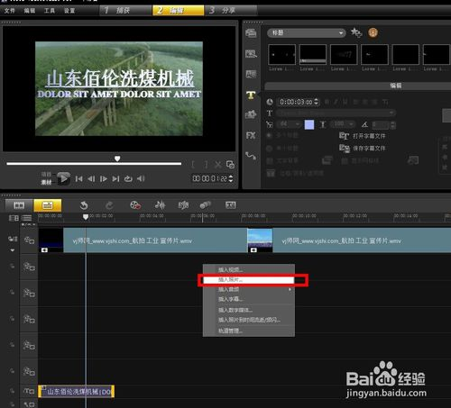Open the Title library T icon

[251, 95]
